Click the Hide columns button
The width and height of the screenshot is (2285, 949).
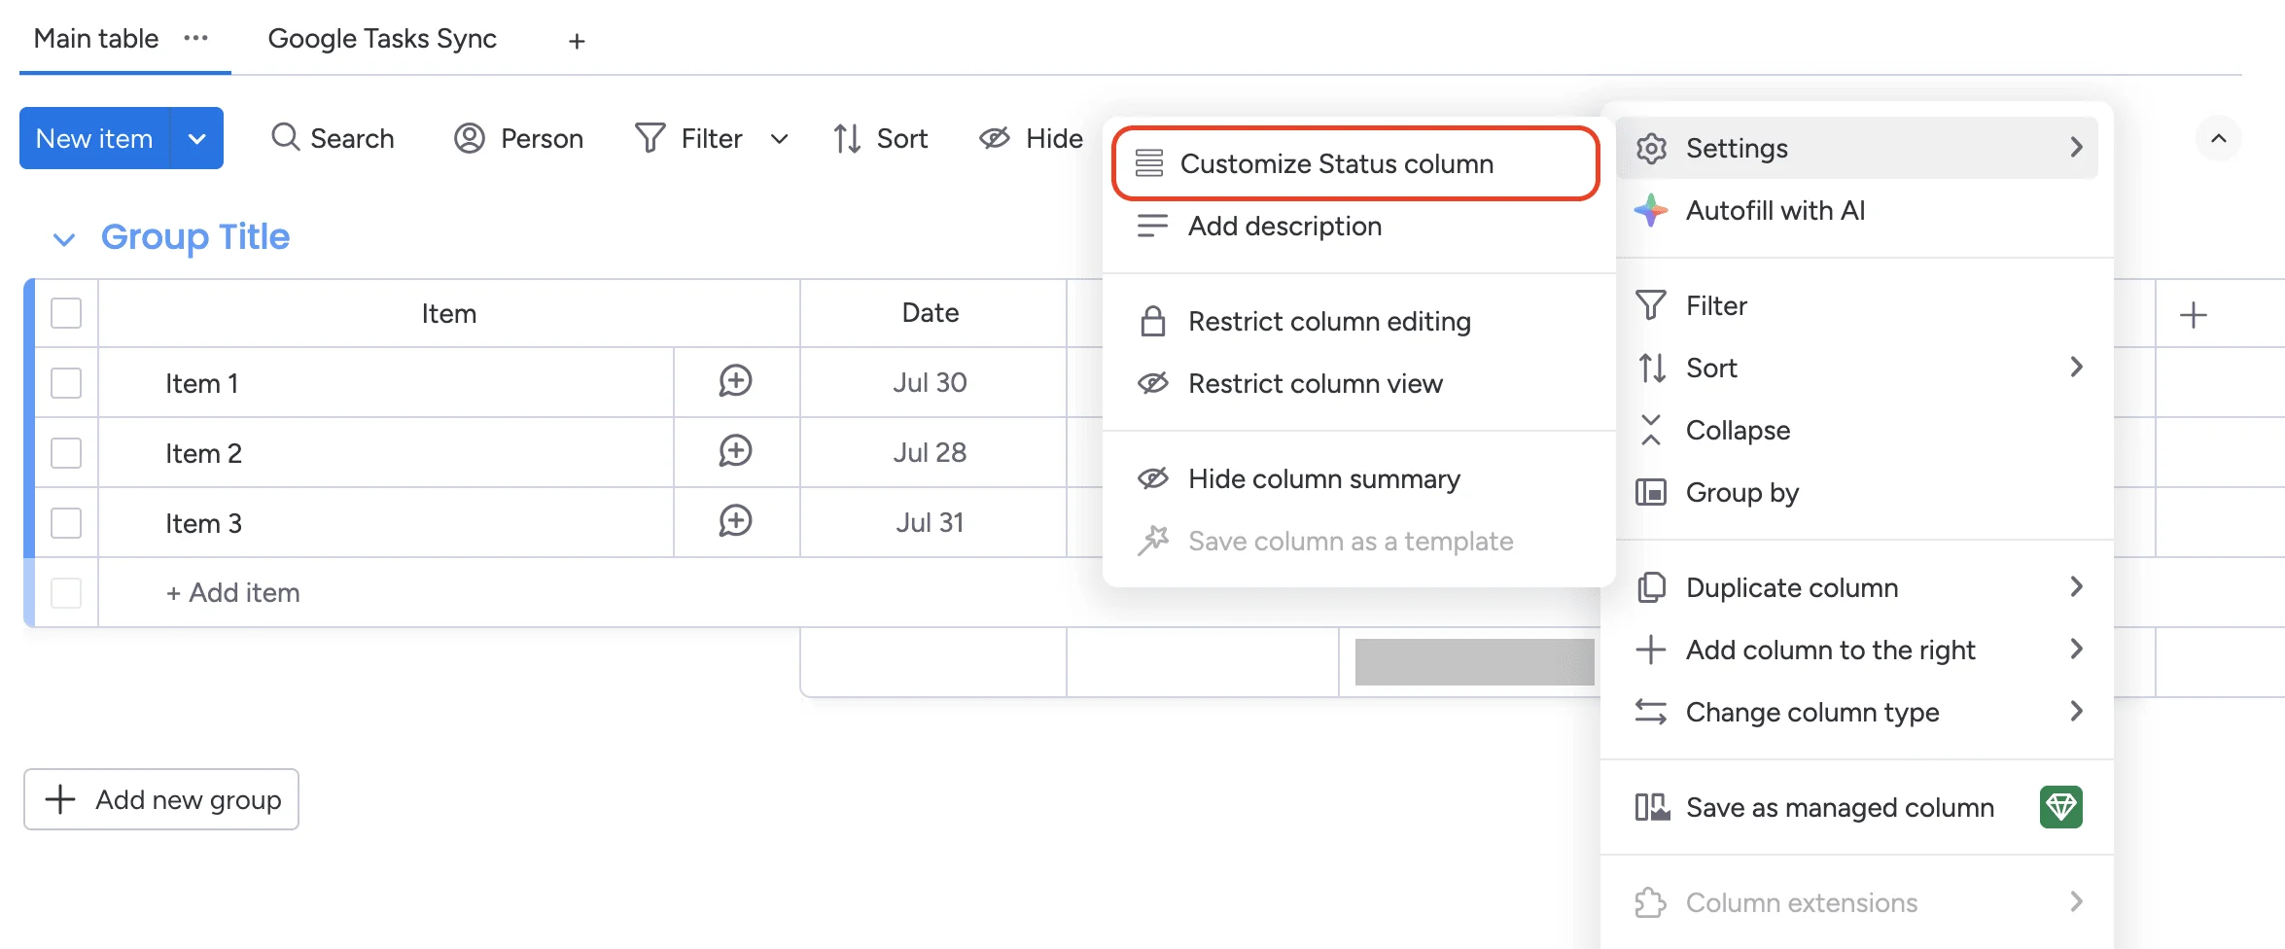pos(1031,138)
